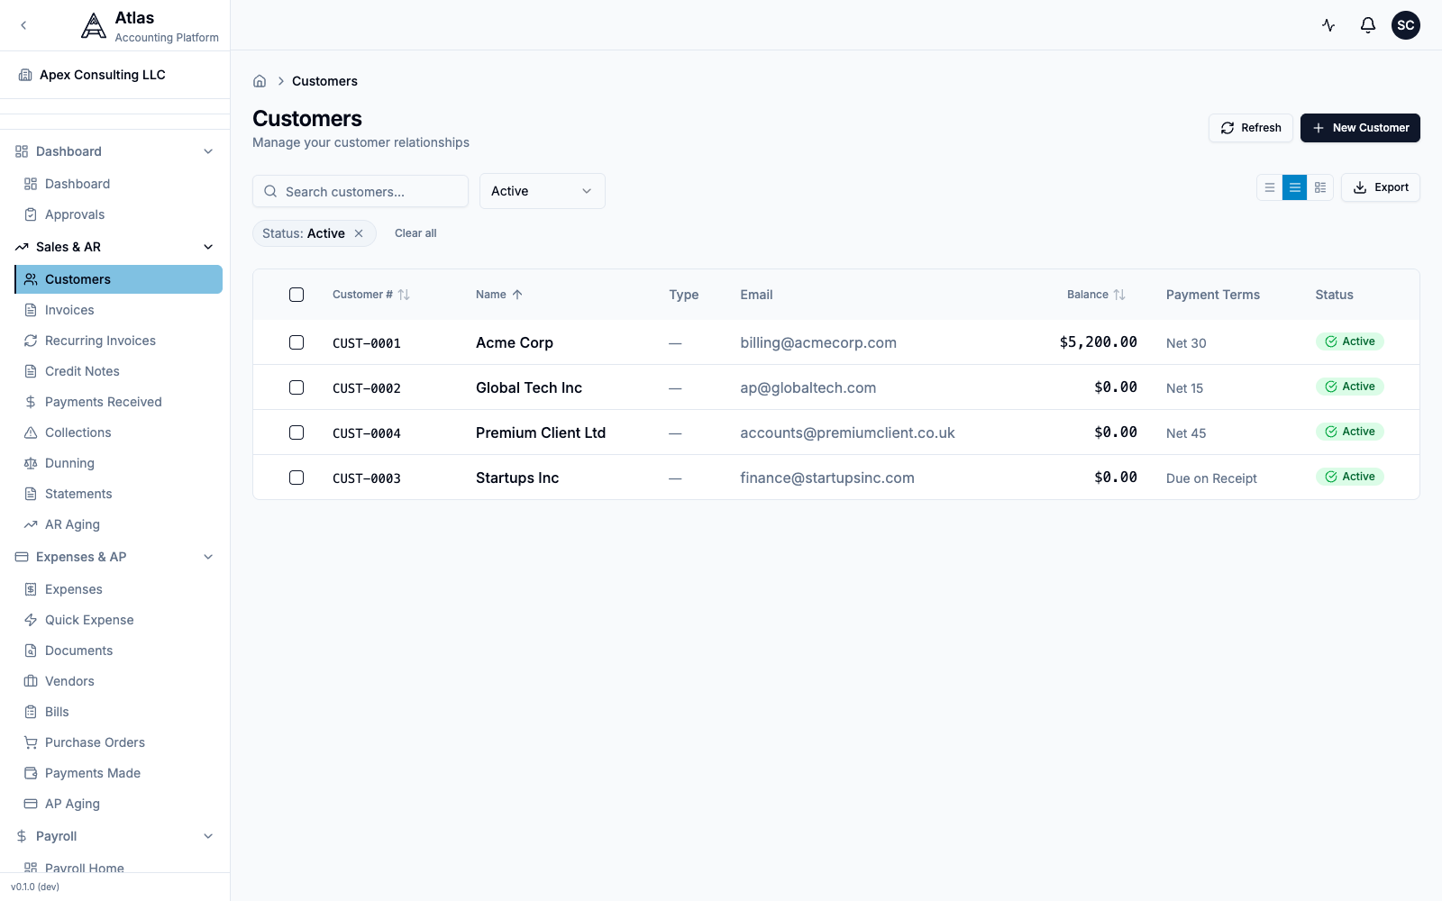The width and height of the screenshot is (1442, 901).
Task: Click the Vendors icon
Action: pos(31,681)
